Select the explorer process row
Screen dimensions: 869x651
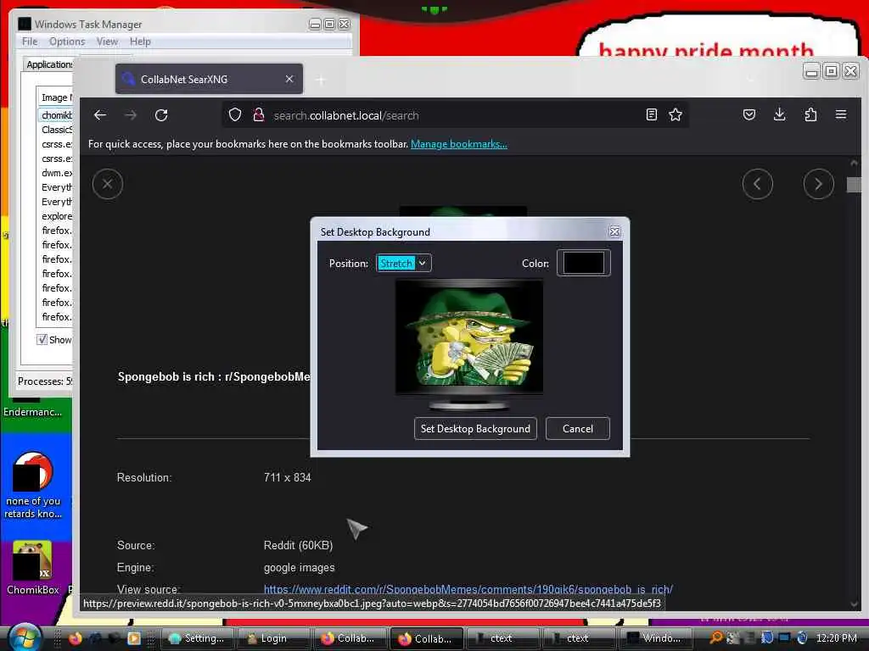(56, 216)
